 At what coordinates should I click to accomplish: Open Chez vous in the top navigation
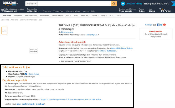click(47, 11)
